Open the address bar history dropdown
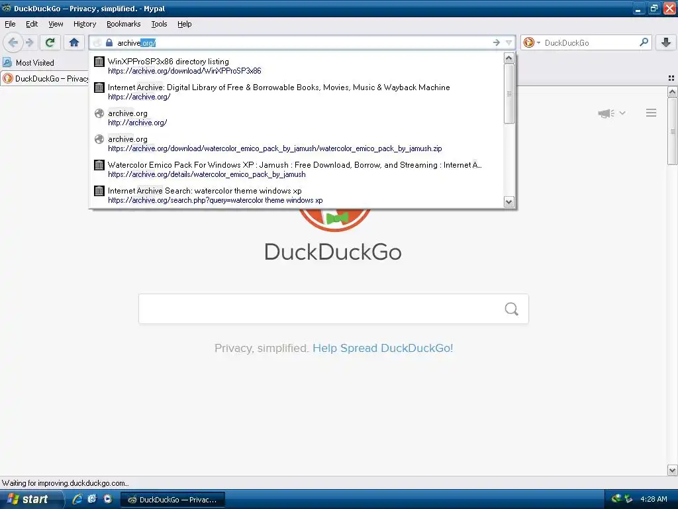678x509 pixels. 509,42
